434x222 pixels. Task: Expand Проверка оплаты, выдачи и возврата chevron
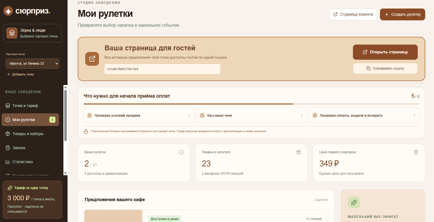point(414,115)
